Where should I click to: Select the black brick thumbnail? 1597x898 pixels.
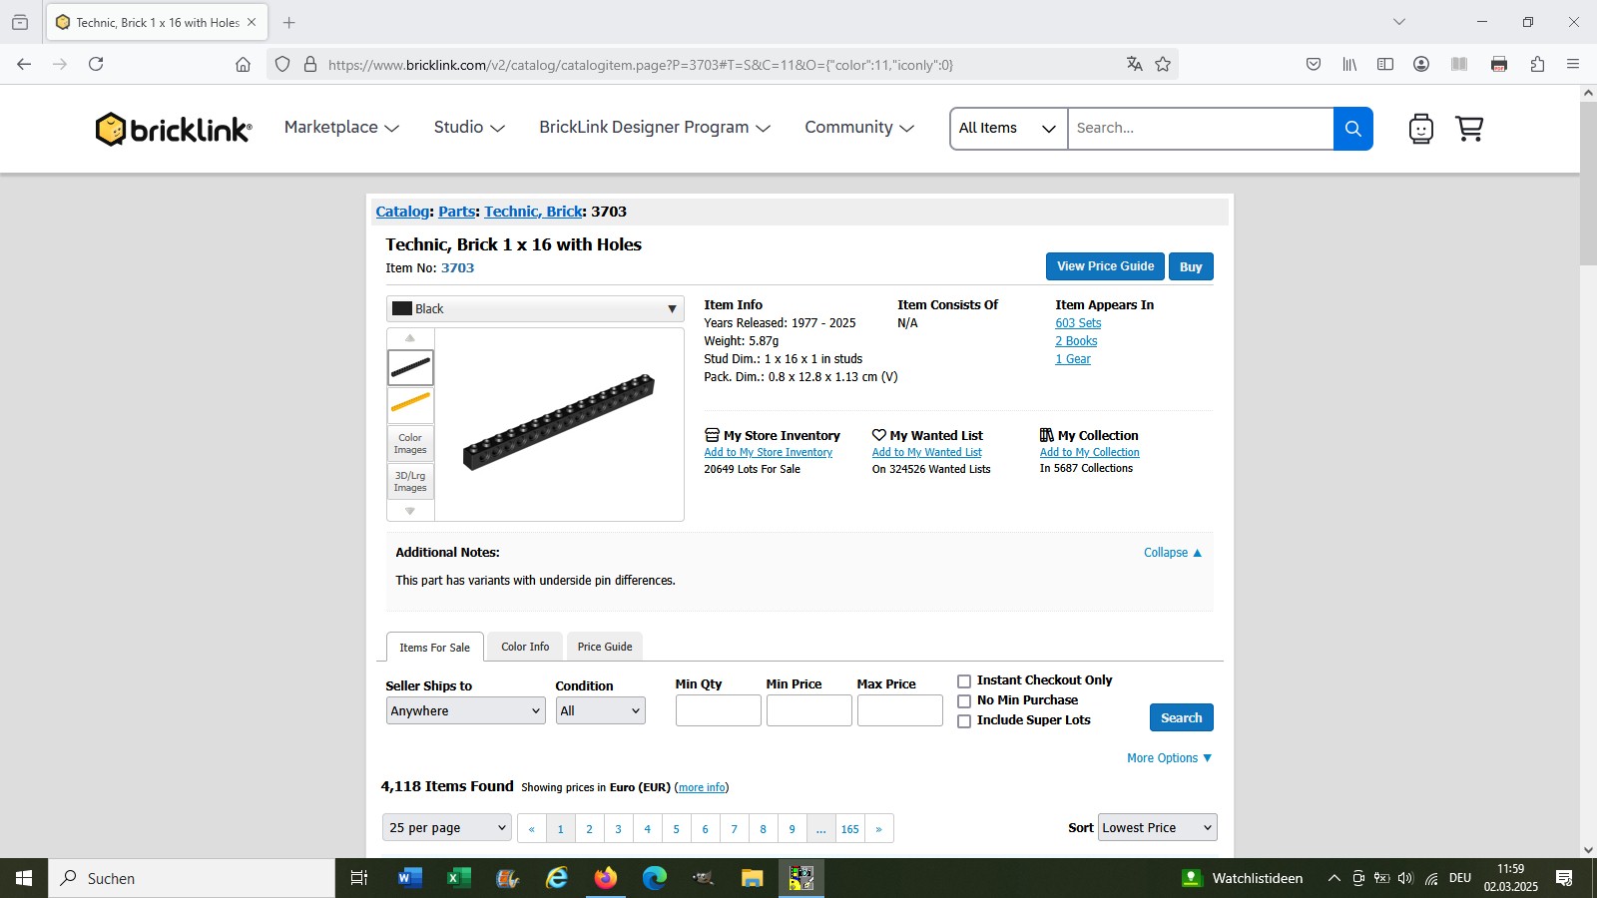410,367
